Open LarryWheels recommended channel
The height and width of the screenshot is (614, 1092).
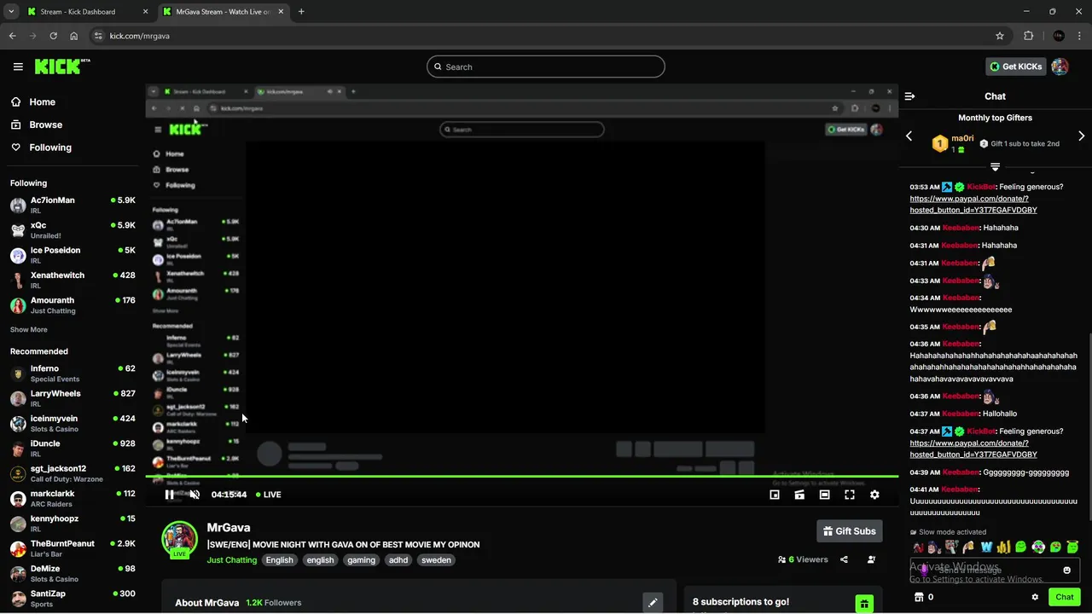[73, 398]
